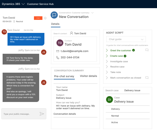Click the phone handset icon
Image resolution: width=157 pixels, height=130 pixels.
[57, 57]
